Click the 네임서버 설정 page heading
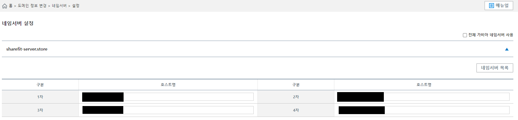Viewport: 518px width, 120px height. click(18, 23)
